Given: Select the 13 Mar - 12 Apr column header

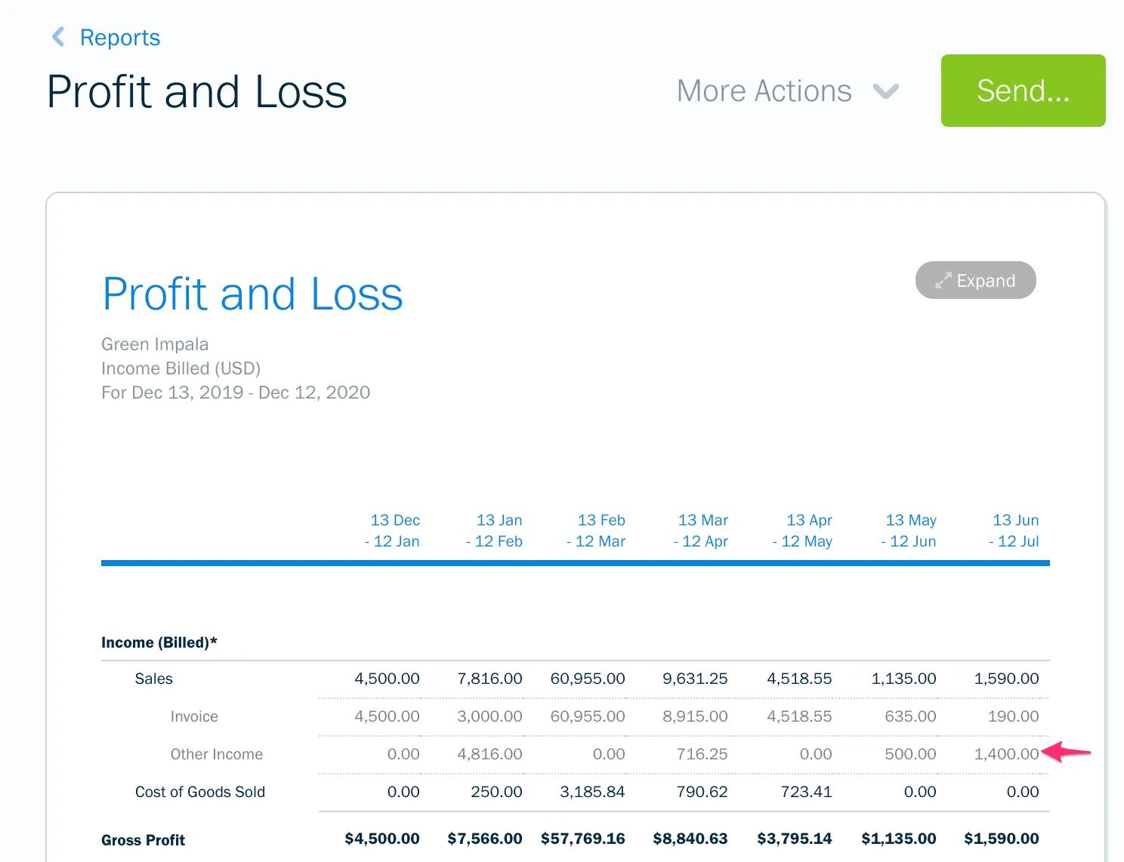Looking at the screenshot, I should 701,531.
